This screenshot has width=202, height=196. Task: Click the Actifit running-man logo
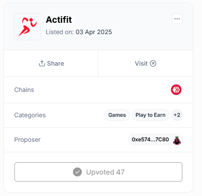pos(28,27)
